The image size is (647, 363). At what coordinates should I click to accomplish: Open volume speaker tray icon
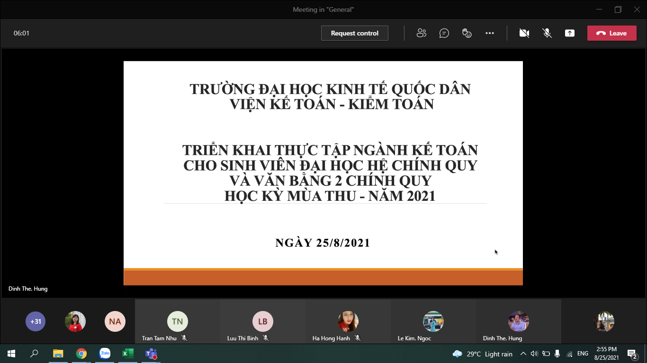coord(534,354)
